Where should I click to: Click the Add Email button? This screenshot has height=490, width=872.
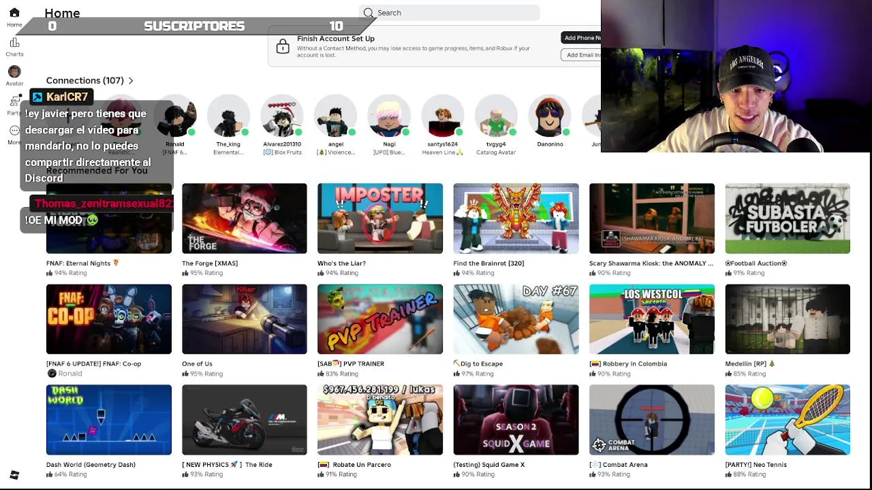tap(582, 55)
